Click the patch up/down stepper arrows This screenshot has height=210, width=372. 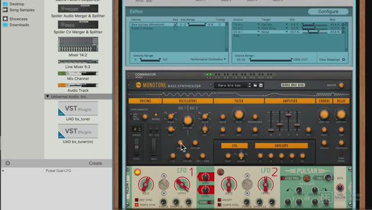tap(249, 86)
